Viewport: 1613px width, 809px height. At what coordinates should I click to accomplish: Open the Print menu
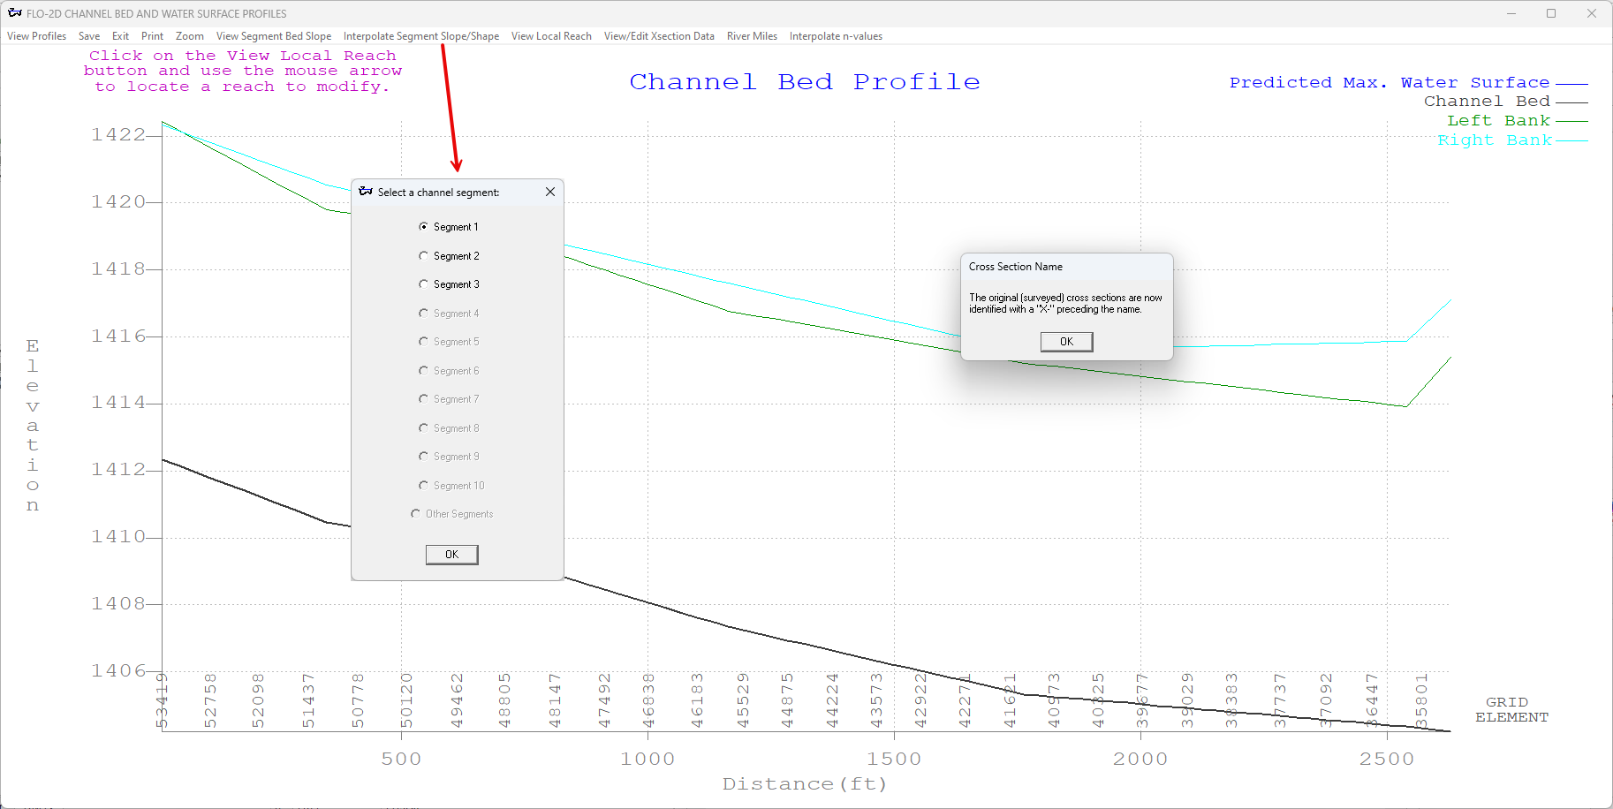coord(152,36)
